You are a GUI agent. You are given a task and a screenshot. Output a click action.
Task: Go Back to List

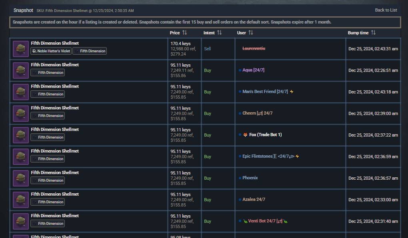[x=386, y=10]
